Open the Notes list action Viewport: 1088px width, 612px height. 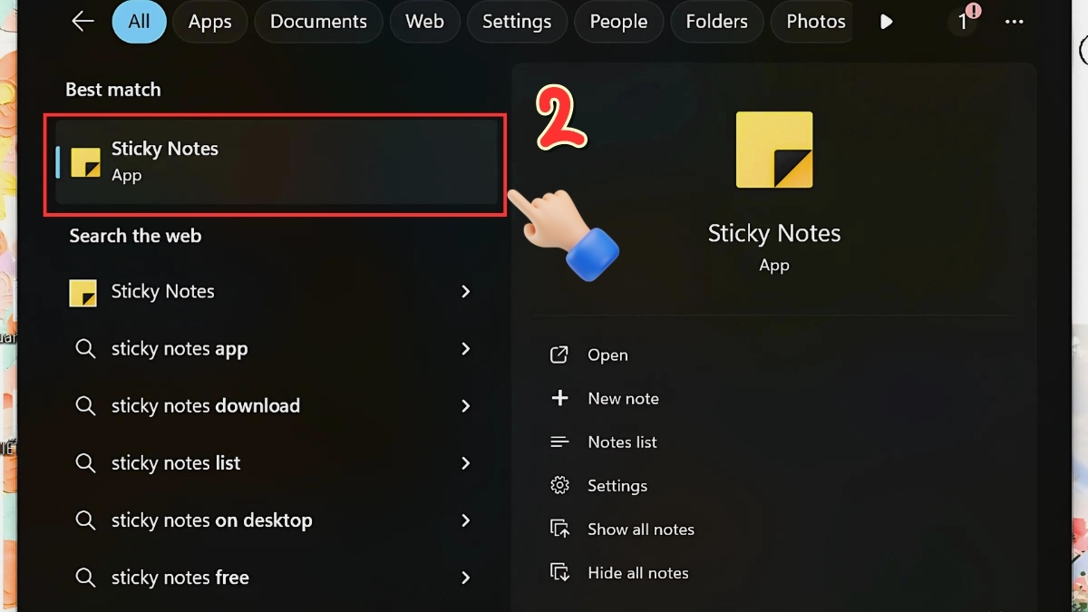(x=622, y=442)
